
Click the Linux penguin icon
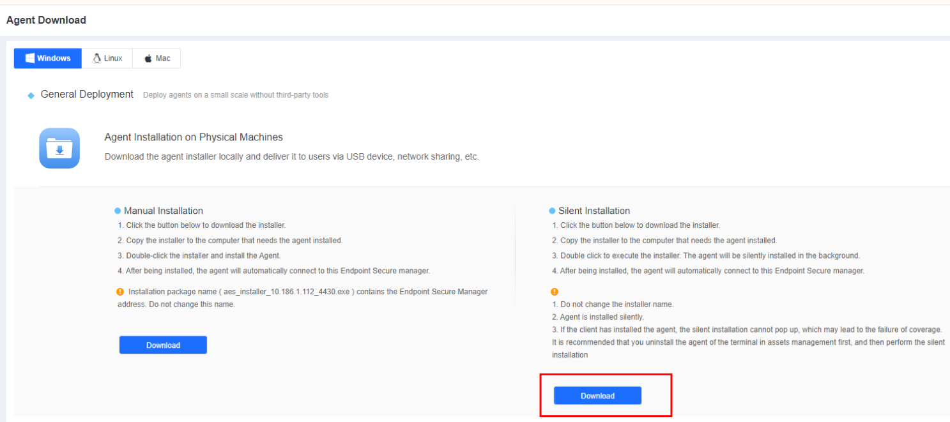(x=97, y=58)
